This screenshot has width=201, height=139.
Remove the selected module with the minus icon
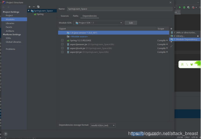[34, 7]
